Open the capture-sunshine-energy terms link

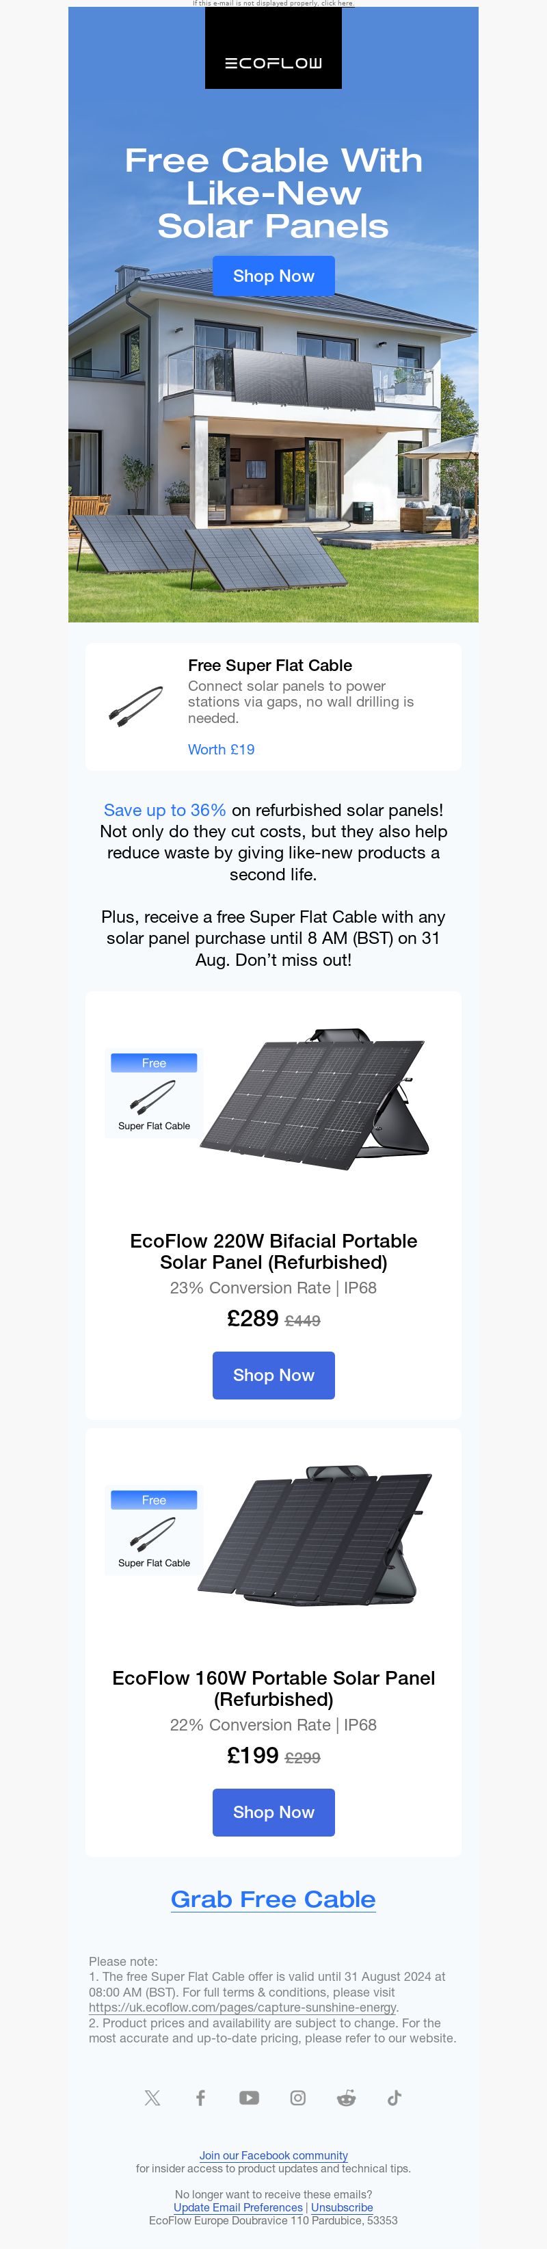(243, 2007)
